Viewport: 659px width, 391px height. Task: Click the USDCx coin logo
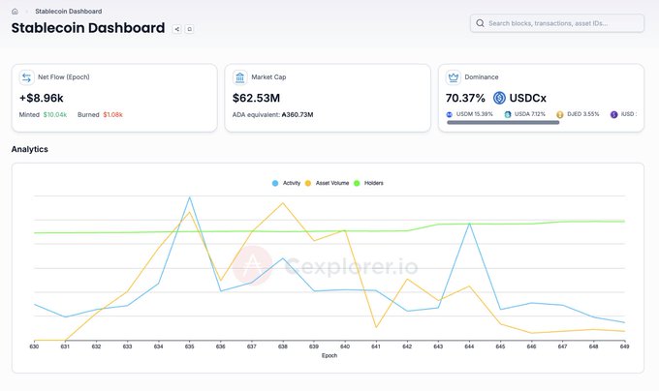(499, 98)
